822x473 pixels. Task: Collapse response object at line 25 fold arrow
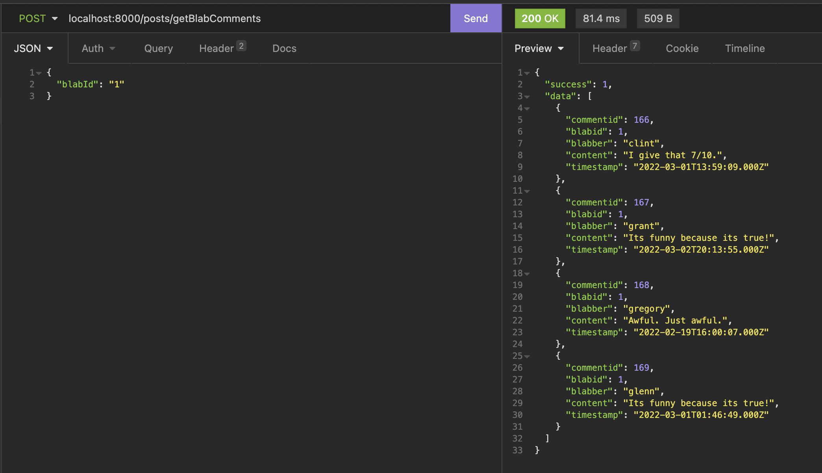(527, 357)
